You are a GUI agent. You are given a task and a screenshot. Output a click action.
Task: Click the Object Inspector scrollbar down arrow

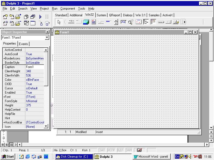pos(46,126)
